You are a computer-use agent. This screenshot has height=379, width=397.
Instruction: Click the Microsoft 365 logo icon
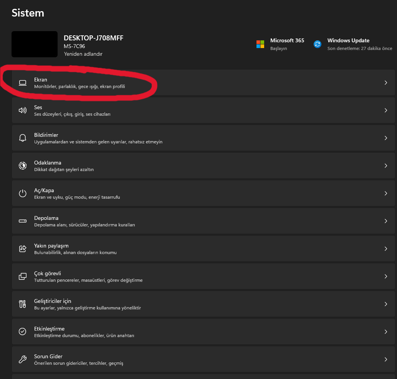coord(260,44)
